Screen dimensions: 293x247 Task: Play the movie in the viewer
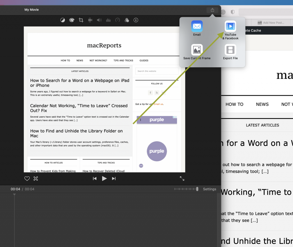[x=104, y=179]
